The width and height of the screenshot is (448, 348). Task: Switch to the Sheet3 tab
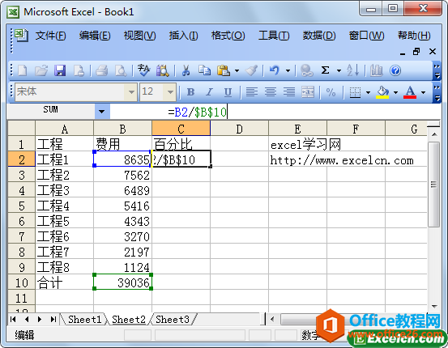click(173, 319)
